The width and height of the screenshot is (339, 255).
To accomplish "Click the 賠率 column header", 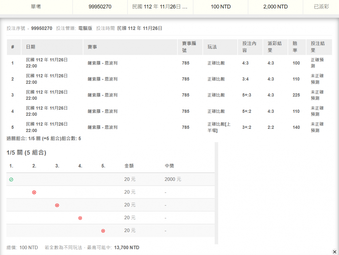I will coord(297,47).
